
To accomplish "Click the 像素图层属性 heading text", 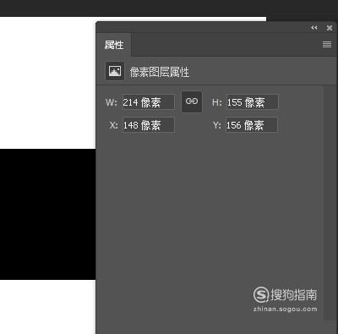I will [x=160, y=72].
